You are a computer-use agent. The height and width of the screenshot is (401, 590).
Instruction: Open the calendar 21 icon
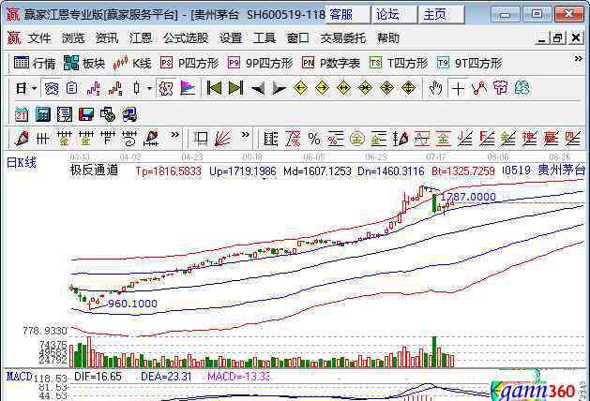[21, 114]
